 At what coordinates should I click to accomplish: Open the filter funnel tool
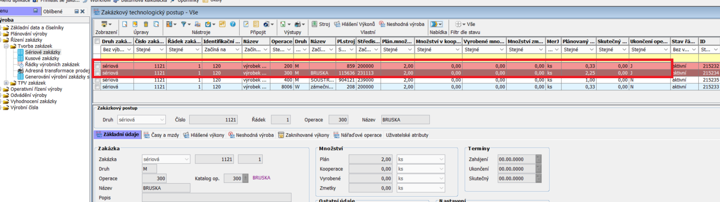(x=184, y=24)
